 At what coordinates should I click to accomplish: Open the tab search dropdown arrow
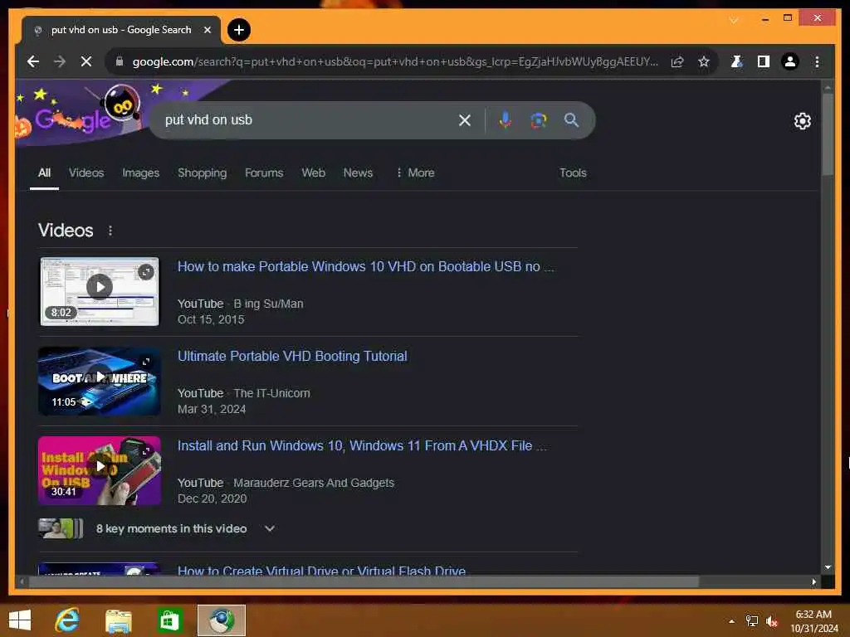[733, 21]
